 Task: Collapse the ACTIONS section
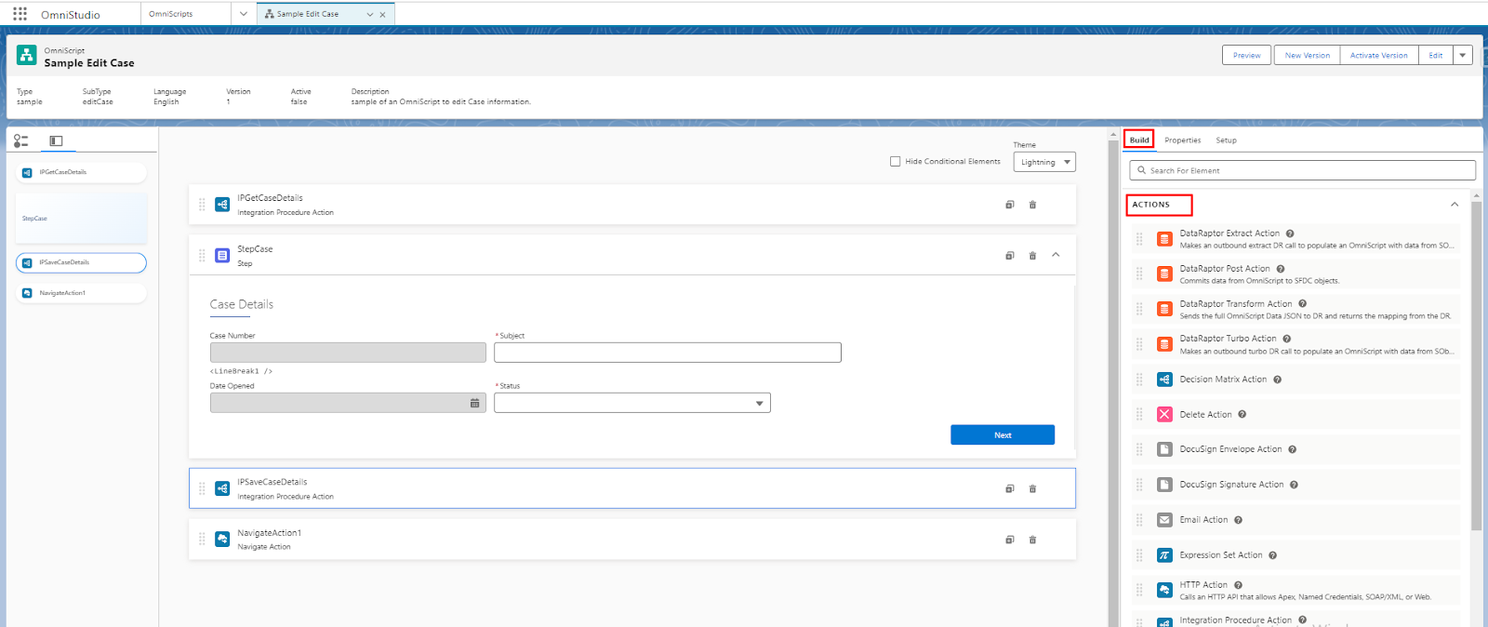pos(1455,205)
